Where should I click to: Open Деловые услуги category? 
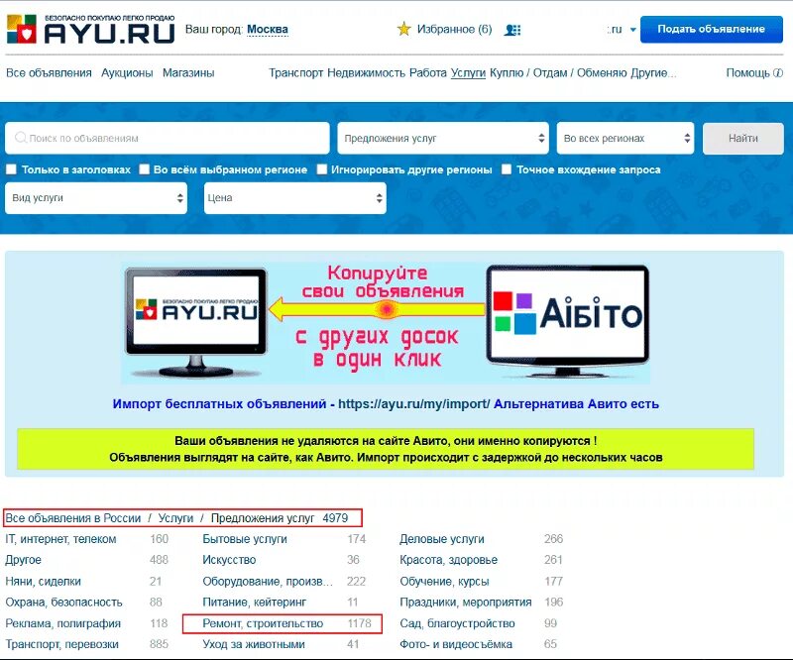point(441,539)
